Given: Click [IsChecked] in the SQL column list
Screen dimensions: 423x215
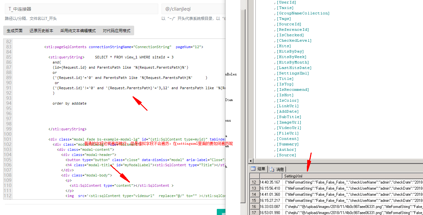Looking at the screenshot, I should click(290, 35).
